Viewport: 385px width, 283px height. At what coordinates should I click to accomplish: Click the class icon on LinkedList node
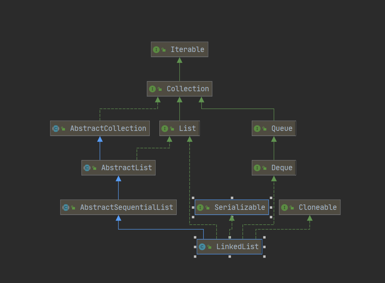(202, 247)
